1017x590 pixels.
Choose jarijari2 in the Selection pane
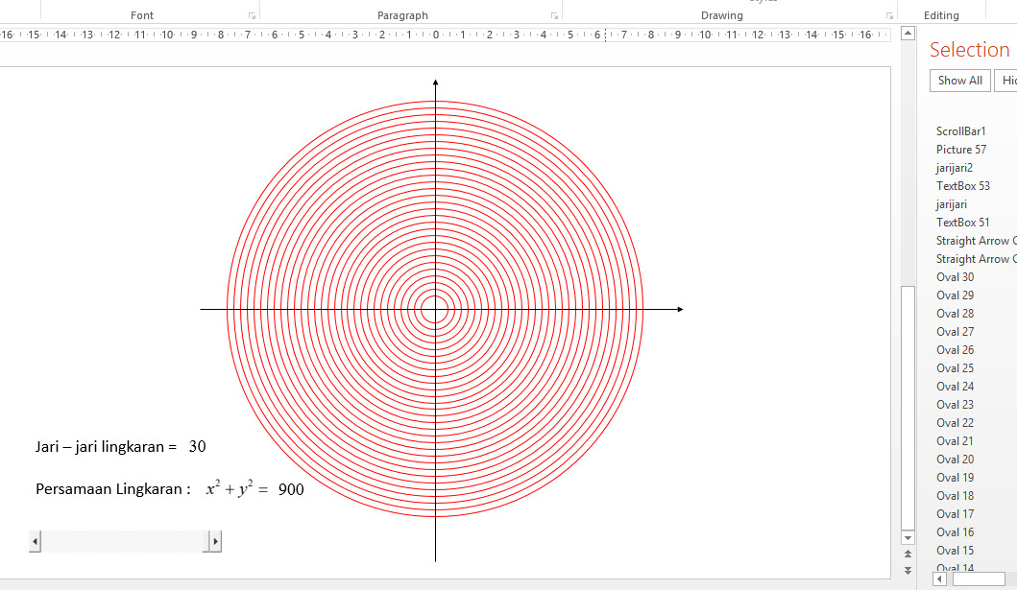click(955, 168)
